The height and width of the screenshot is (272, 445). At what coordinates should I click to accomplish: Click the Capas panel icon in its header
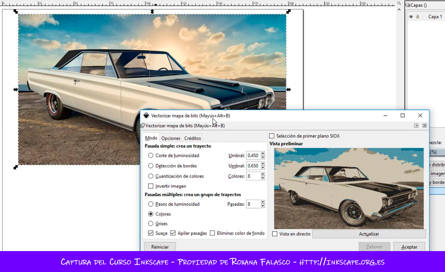(x=408, y=5)
